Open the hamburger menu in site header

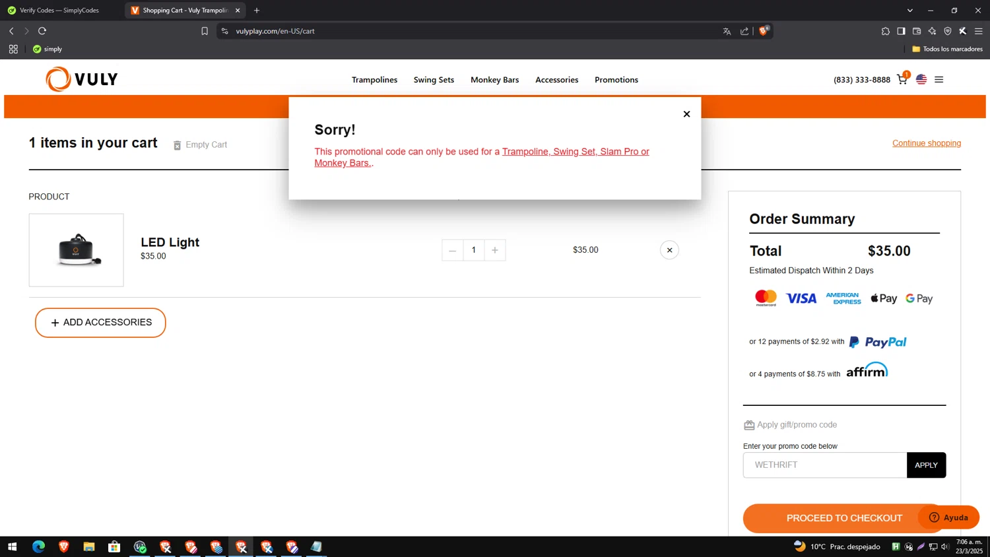pos(939,79)
